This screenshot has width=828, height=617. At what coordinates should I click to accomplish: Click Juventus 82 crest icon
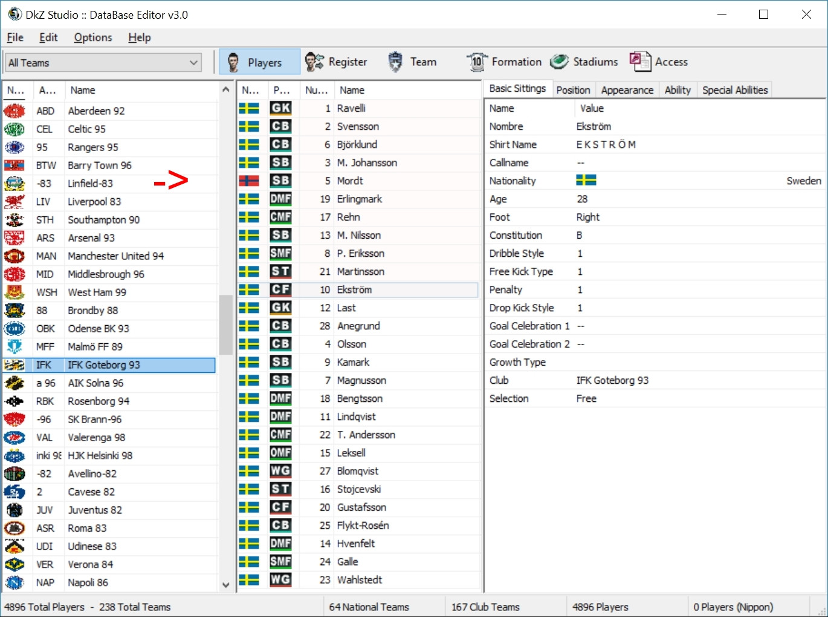[x=15, y=510]
